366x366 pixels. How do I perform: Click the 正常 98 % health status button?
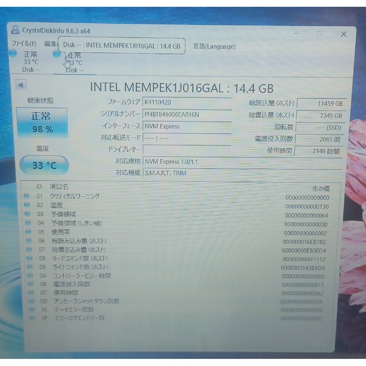pyautogui.click(x=42, y=122)
